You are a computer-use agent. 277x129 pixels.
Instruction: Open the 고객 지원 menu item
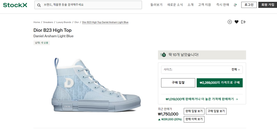click(204, 5)
